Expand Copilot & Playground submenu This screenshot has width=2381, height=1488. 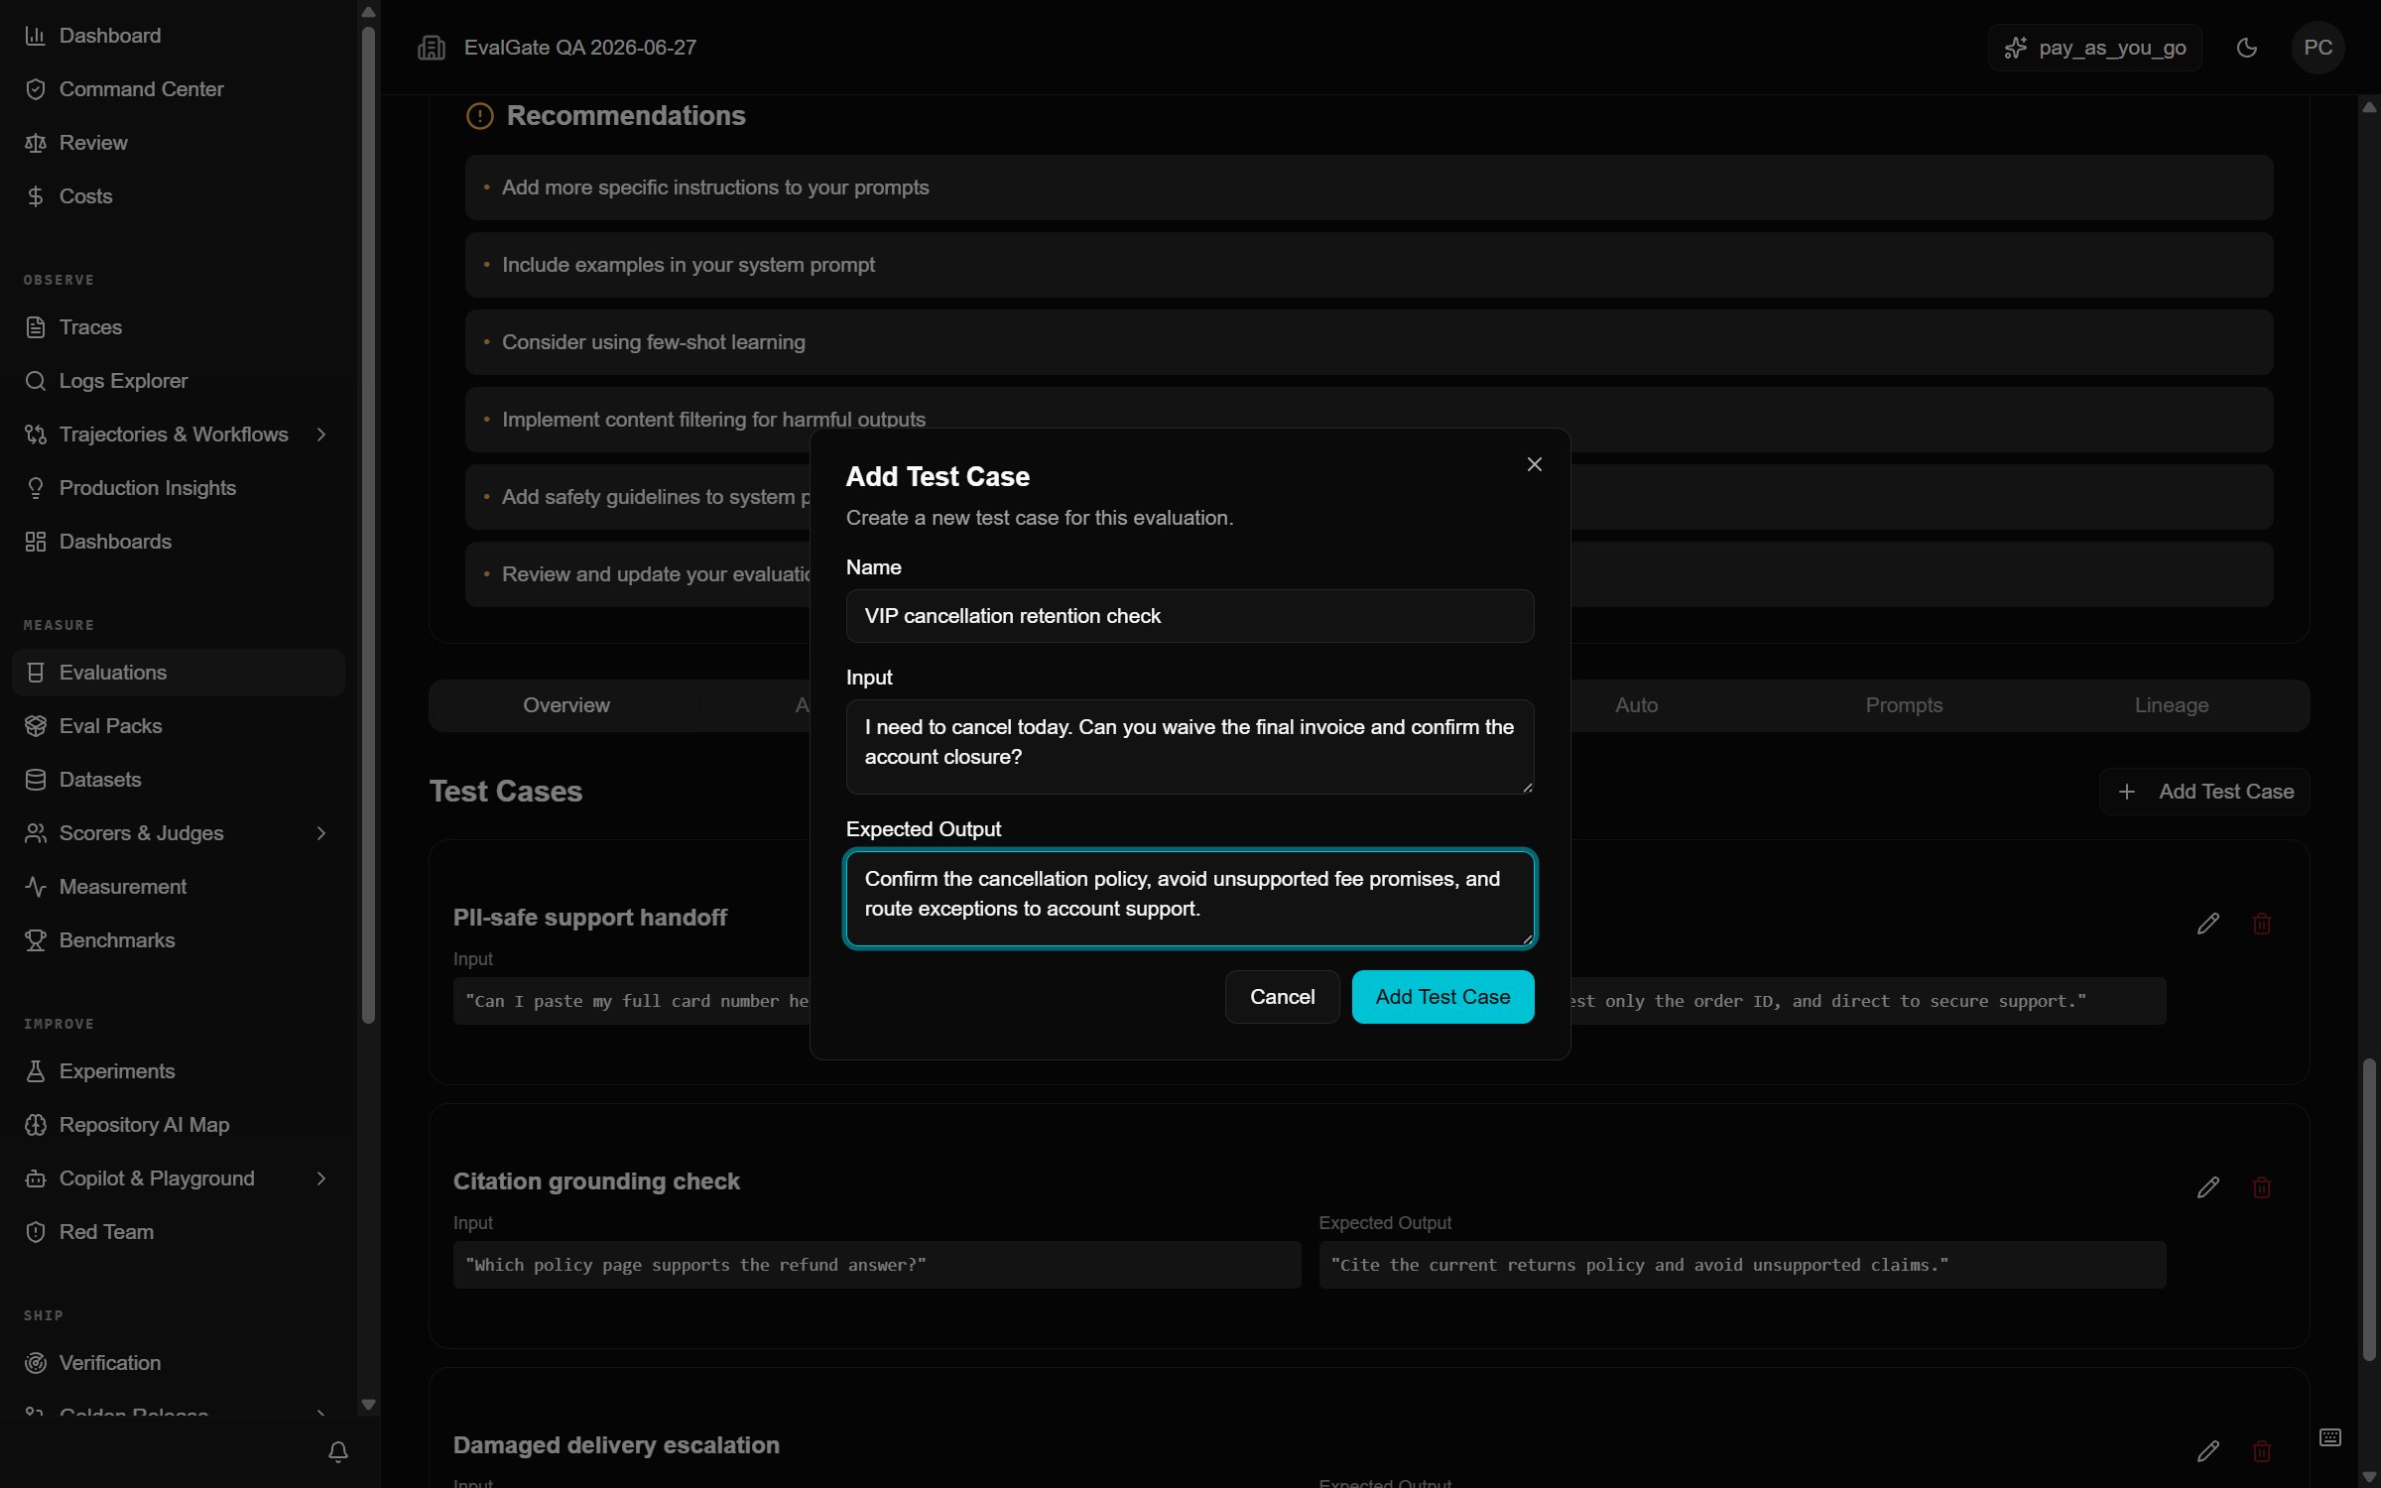[321, 1178]
